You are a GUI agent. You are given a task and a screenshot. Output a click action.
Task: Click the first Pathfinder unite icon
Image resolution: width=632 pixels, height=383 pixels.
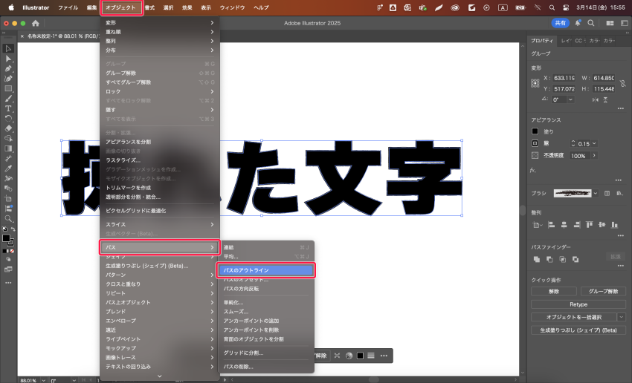[x=536, y=259]
